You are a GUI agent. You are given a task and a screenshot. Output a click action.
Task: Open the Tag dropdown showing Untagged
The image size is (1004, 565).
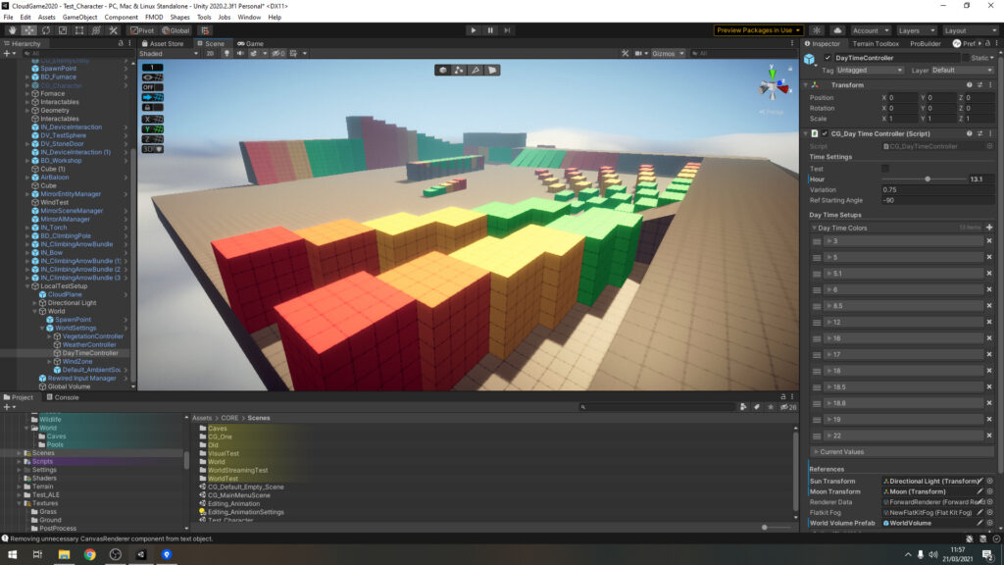pyautogui.click(x=870, y=71)
